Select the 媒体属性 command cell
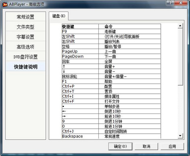The height and width of the screenshot is (156, 190). click(130, 96)
